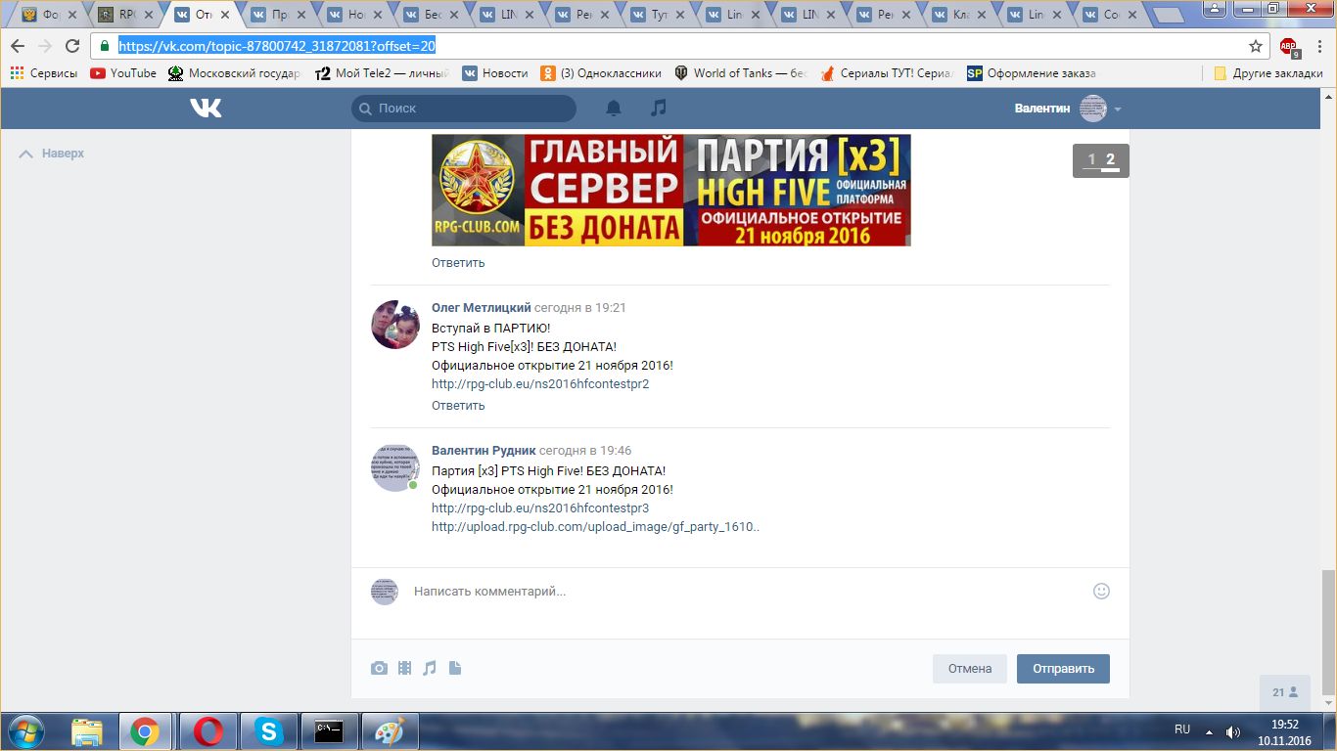Screen dimensions: 1337x751
Task: Open the Сервисы apps shortcut
Action: point(43,73)
